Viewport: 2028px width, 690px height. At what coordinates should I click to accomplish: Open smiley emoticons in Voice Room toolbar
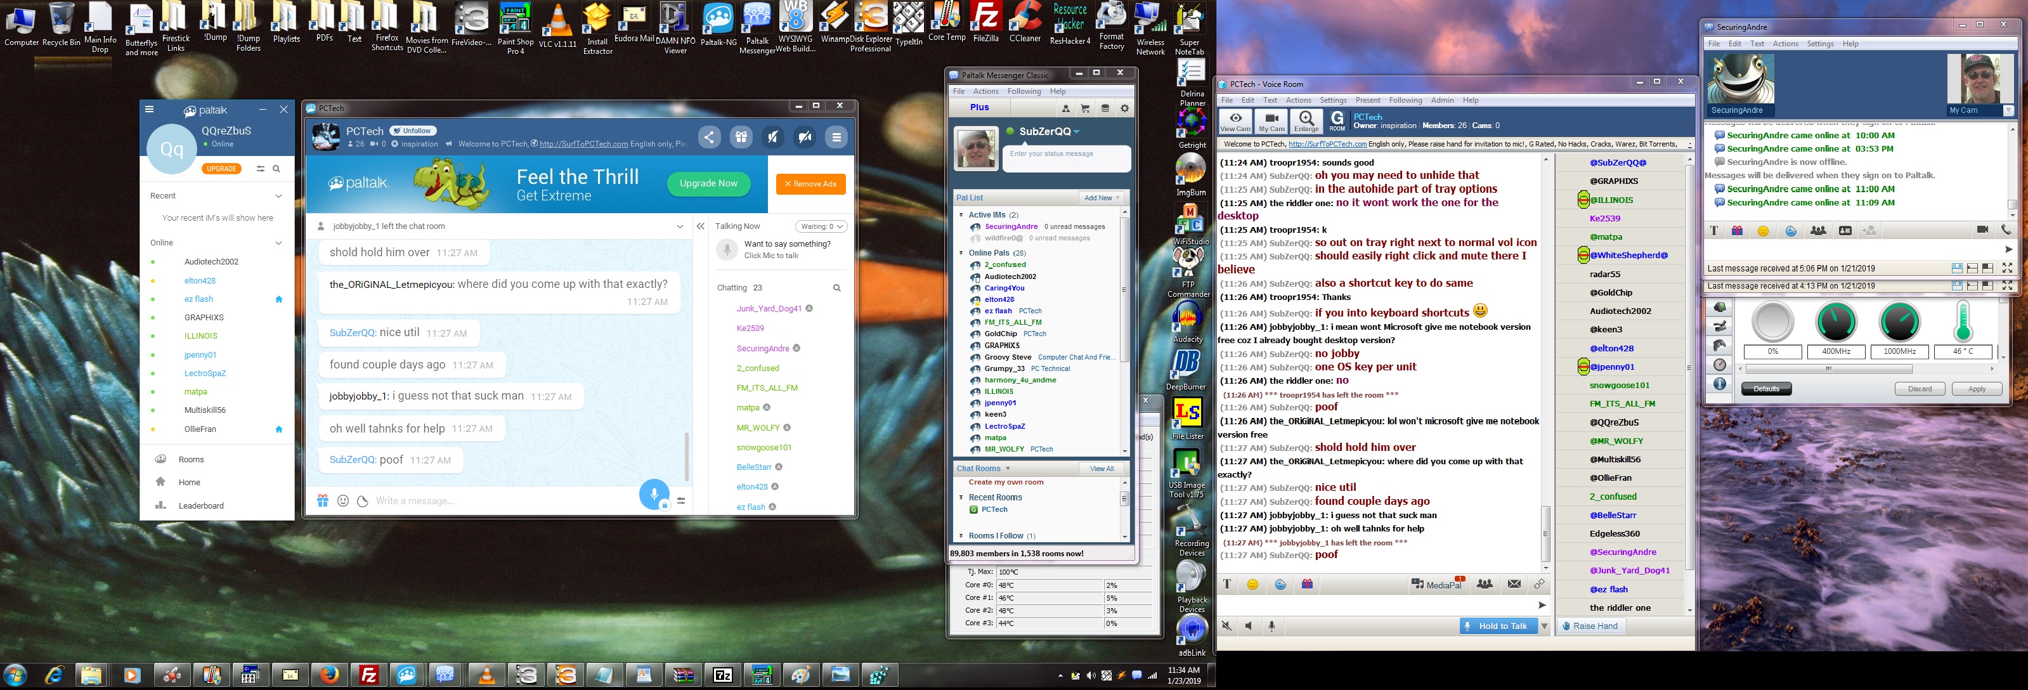pyautogui.click(x=1252, y=583)
